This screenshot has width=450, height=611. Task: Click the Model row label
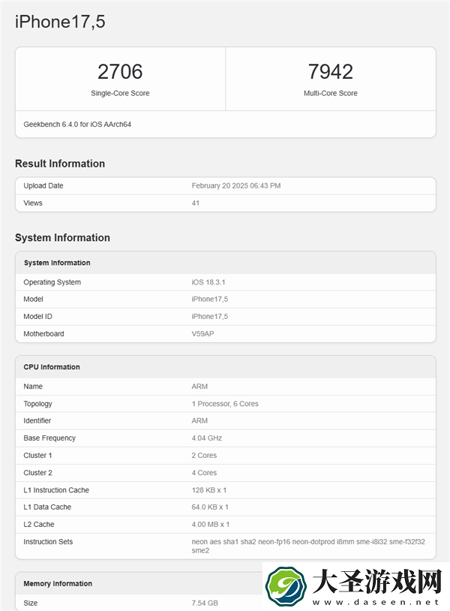(33, 299)
